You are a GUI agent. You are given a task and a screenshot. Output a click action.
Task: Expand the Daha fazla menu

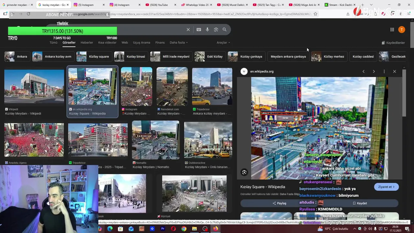(x=179, y=43)
